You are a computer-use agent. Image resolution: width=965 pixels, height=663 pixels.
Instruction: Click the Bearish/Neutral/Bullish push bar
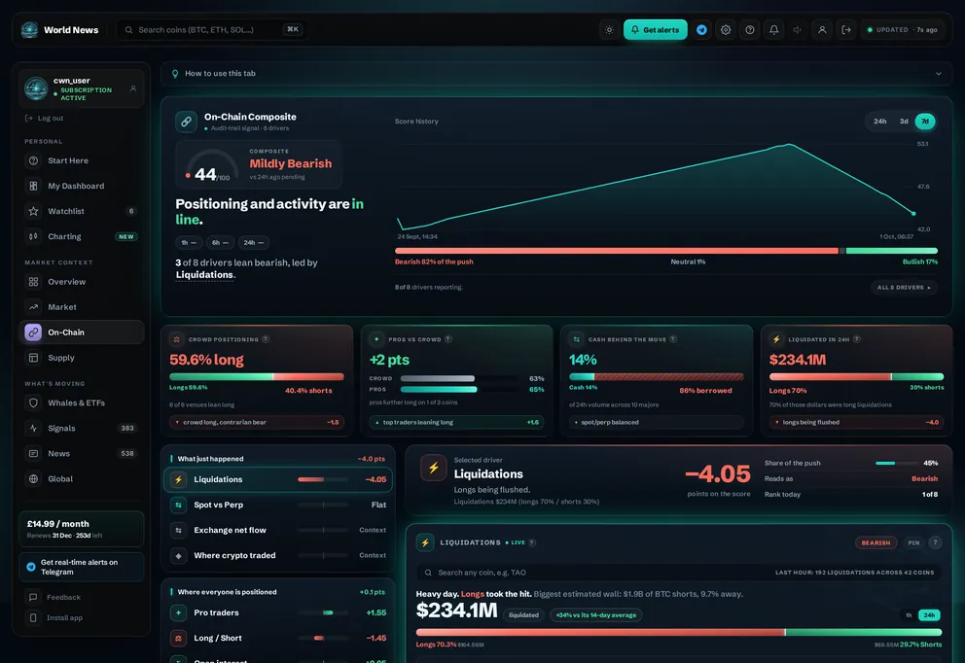[x=666, y=251]
